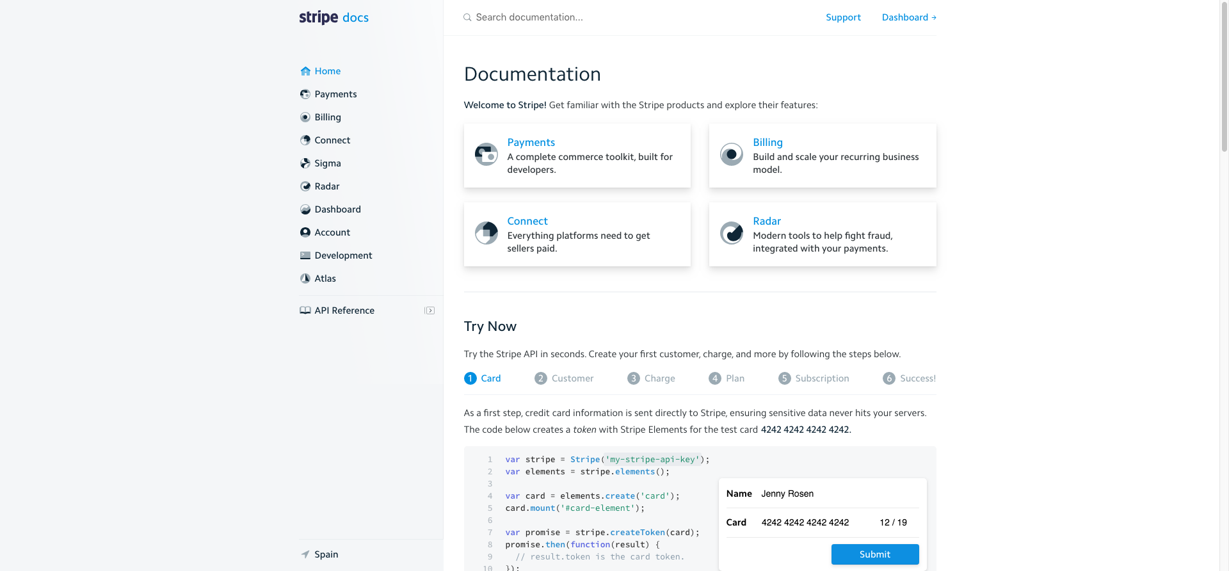Click the Dashboard sidebar icon

tap(305, 209)
